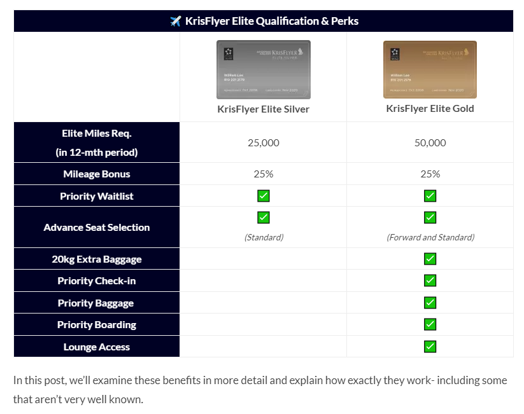This screenshot has height=414, width=524.
Task: Click the Advance Seat Selection checkmark under Silver
Action: click(x=264, y=217)
